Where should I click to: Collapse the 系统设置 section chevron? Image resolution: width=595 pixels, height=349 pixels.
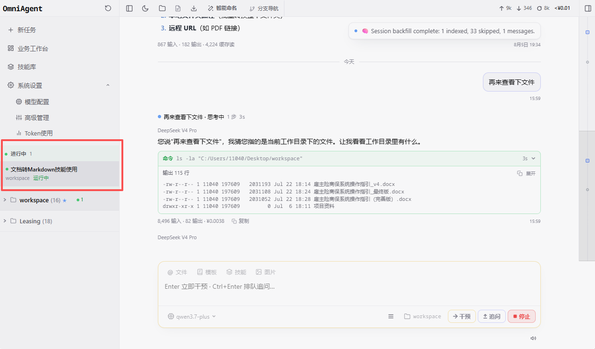point(108,85)
